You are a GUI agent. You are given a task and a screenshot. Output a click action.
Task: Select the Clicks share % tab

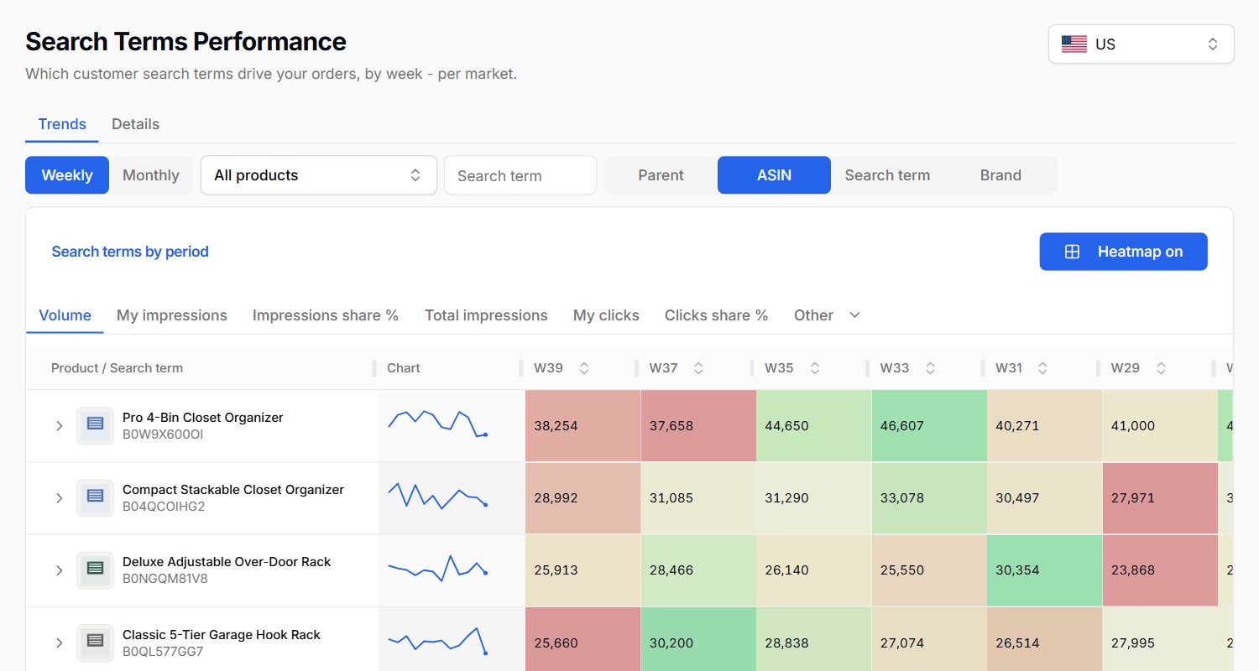point(717,315)
